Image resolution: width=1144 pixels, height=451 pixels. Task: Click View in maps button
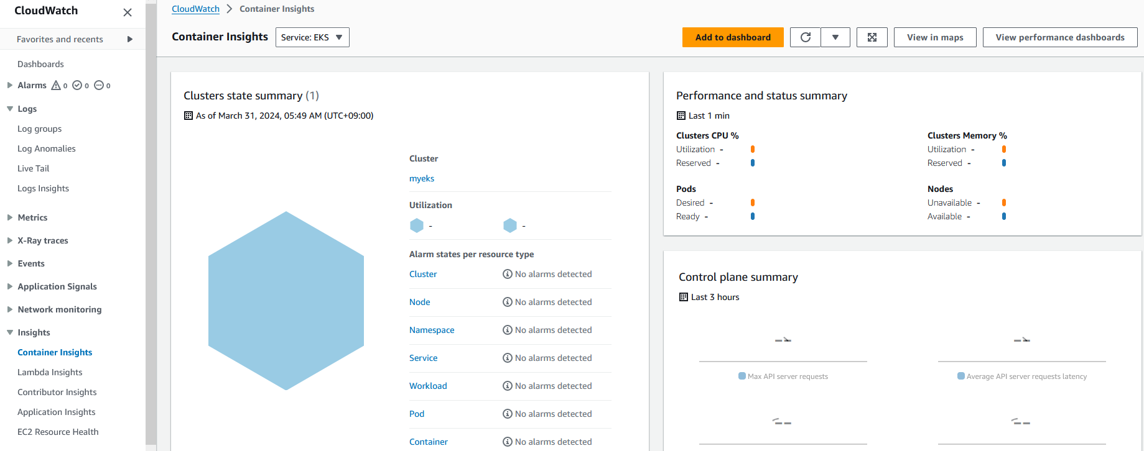coord(935,37)
